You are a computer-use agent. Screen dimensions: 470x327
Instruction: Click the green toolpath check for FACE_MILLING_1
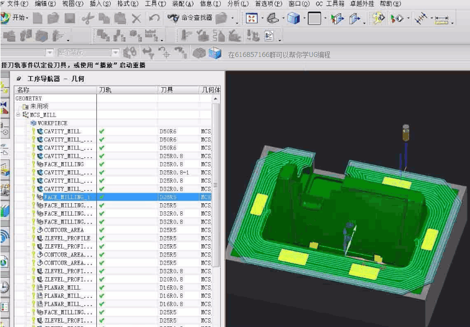[103, 198]
